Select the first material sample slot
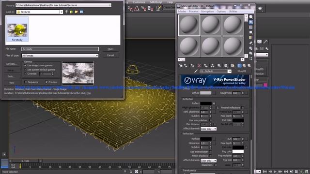Viewport: 310px width, 174px height. point(189,25)
